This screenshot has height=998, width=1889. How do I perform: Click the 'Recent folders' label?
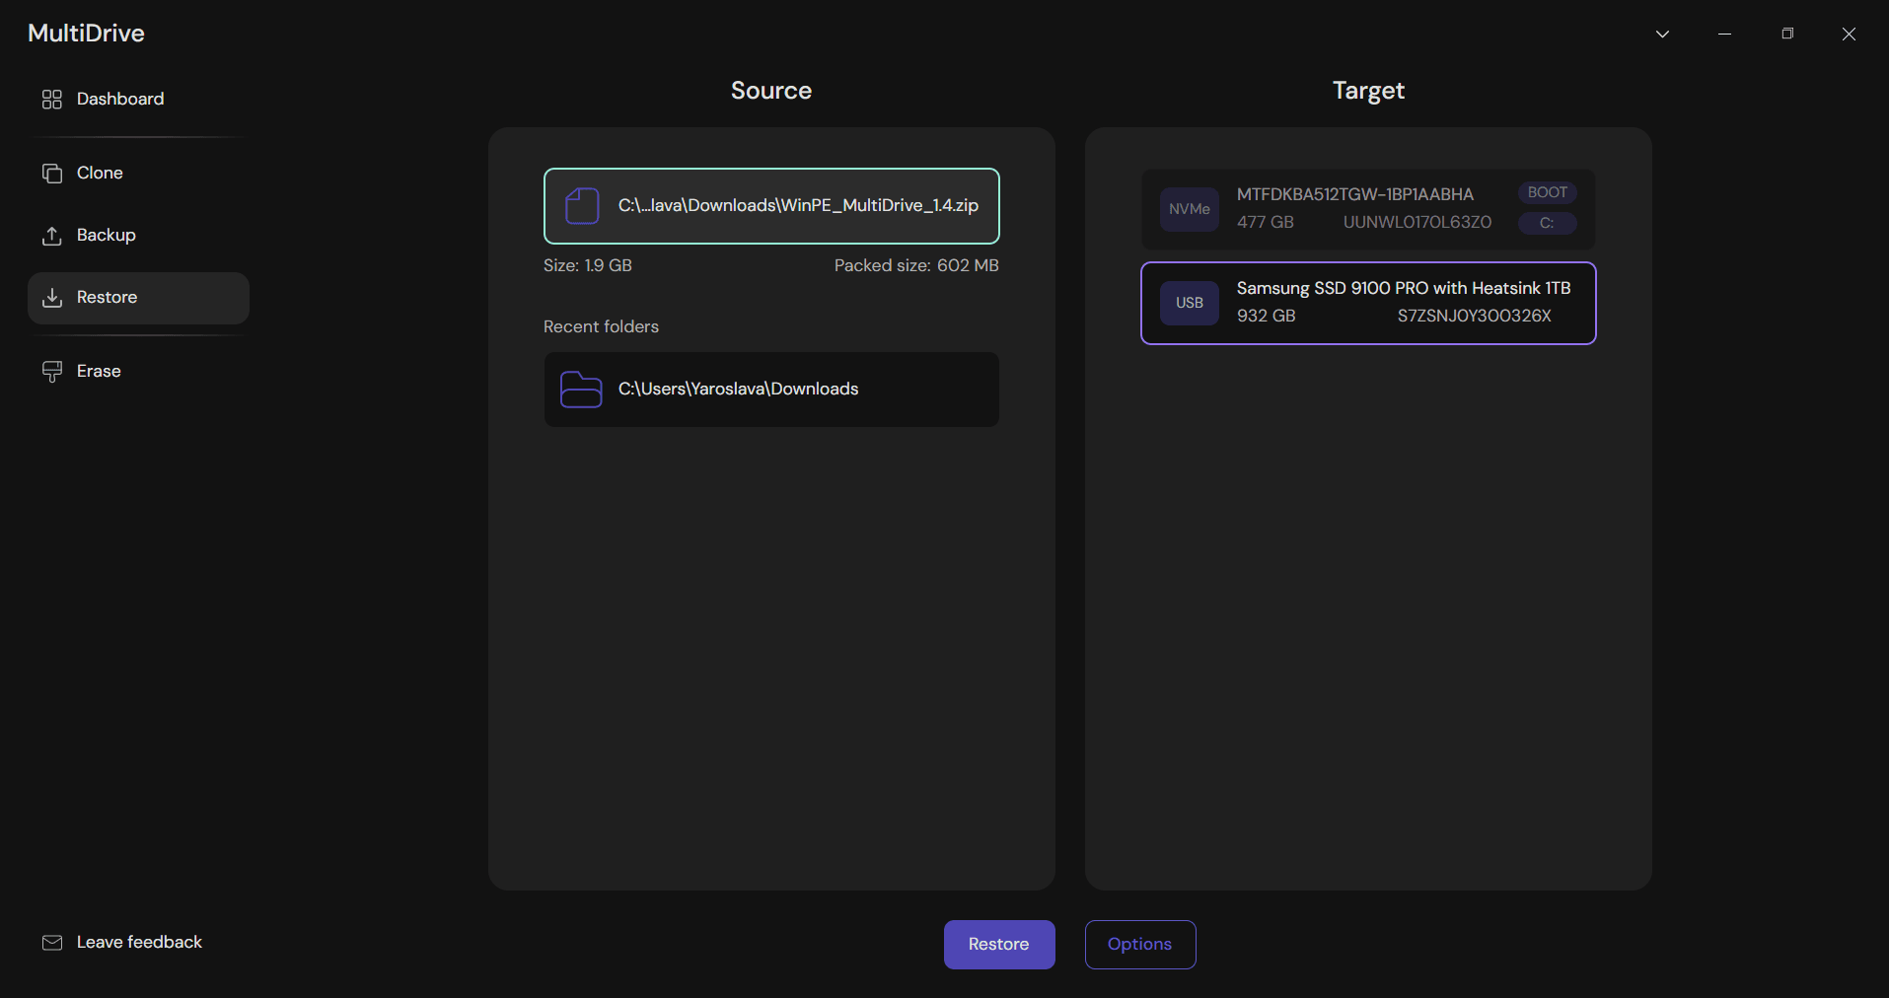[601, 326]
